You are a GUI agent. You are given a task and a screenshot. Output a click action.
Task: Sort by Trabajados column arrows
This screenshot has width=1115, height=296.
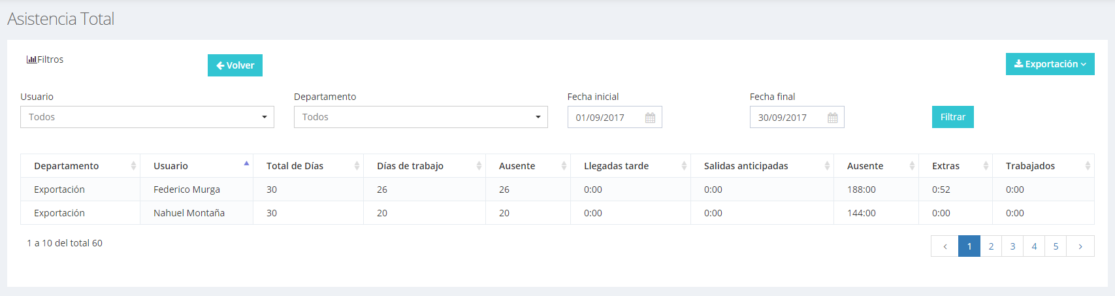click(1088, 166)
